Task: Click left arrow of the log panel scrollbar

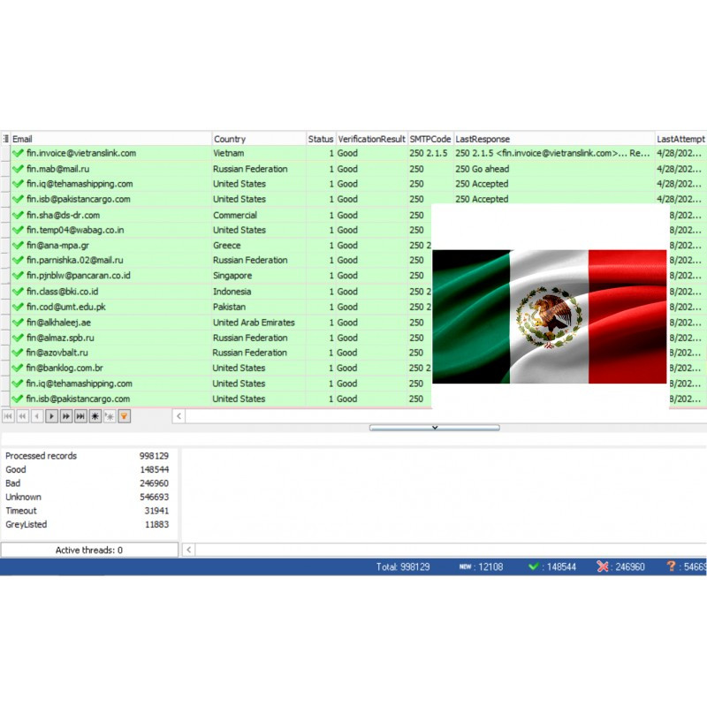Action: point(188,550)
